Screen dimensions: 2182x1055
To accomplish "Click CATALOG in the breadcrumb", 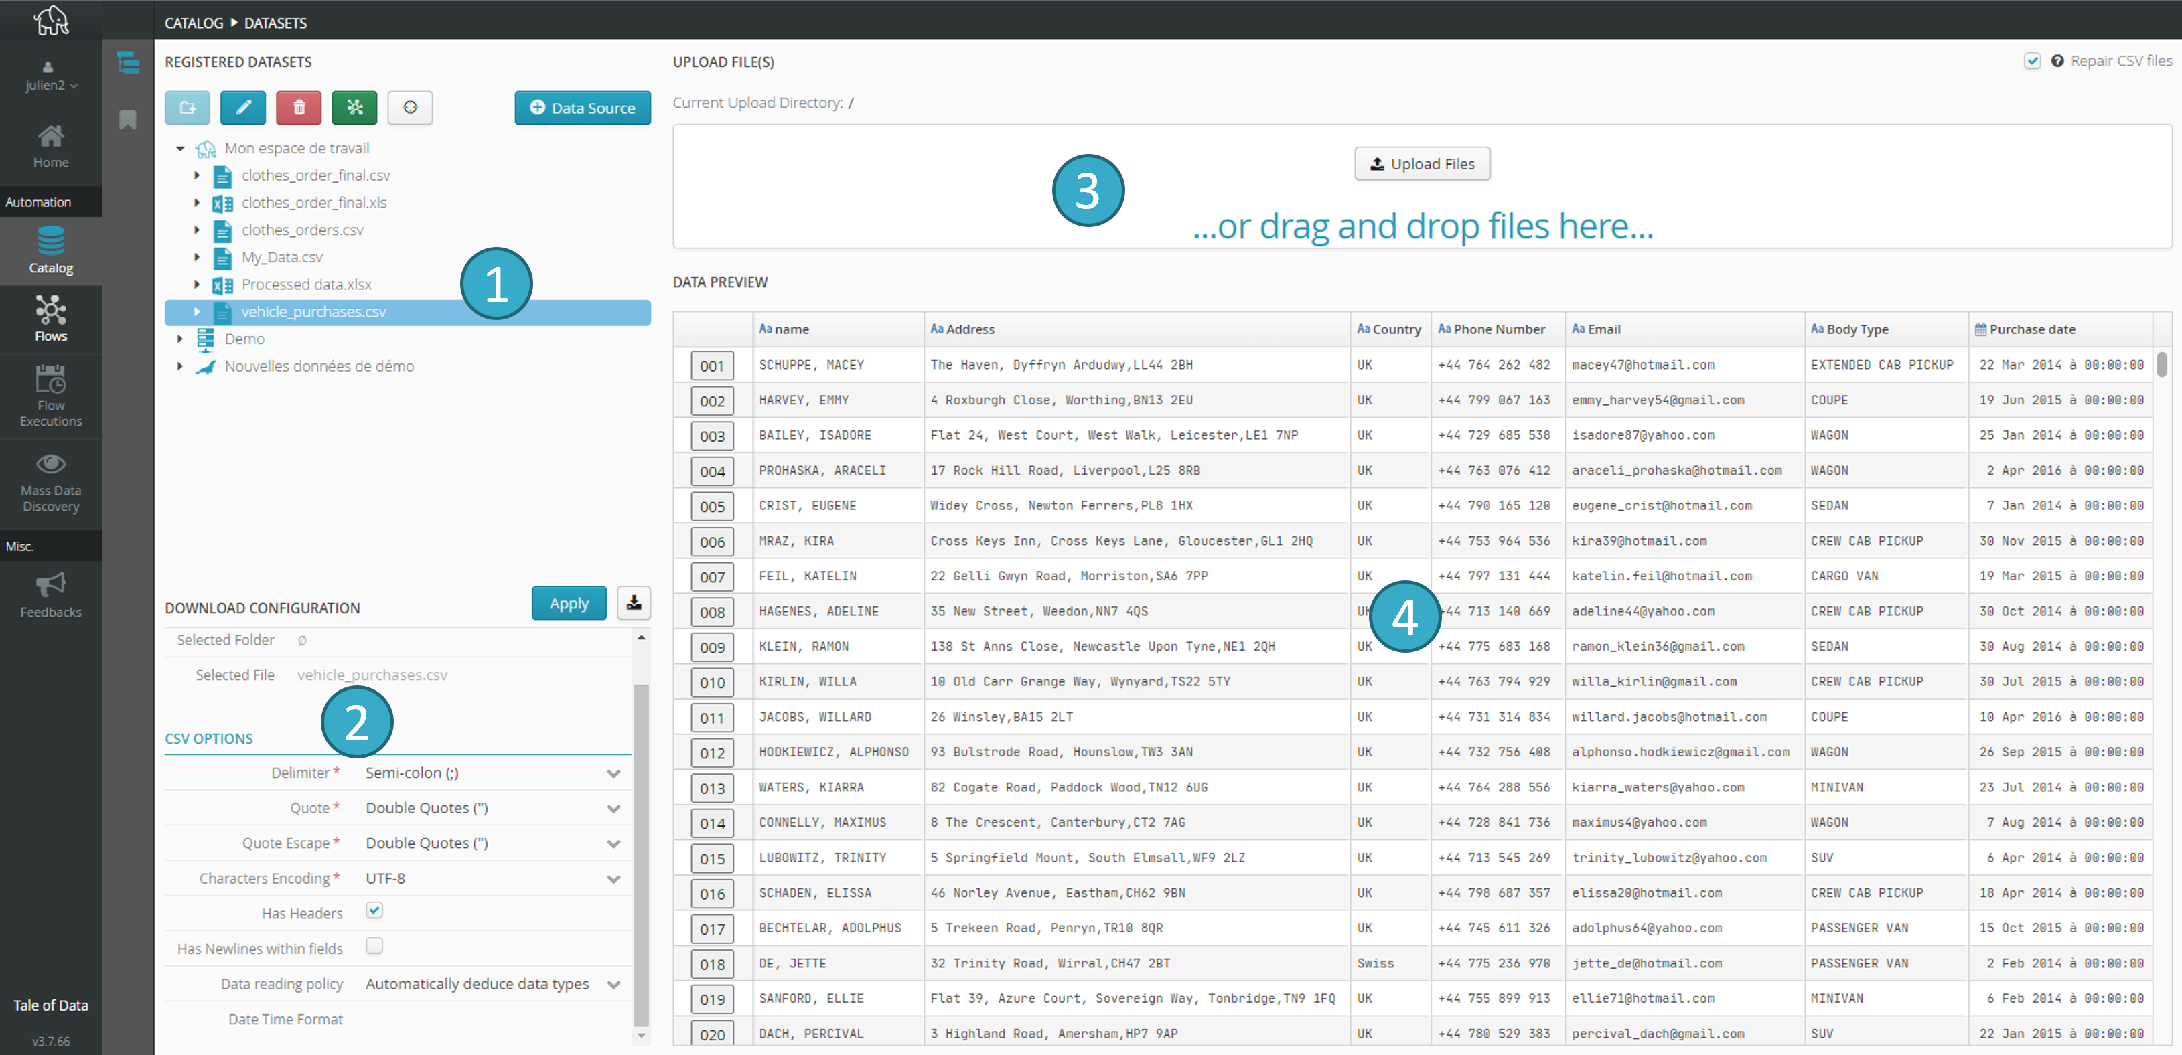I will click(x=194, y=23).
